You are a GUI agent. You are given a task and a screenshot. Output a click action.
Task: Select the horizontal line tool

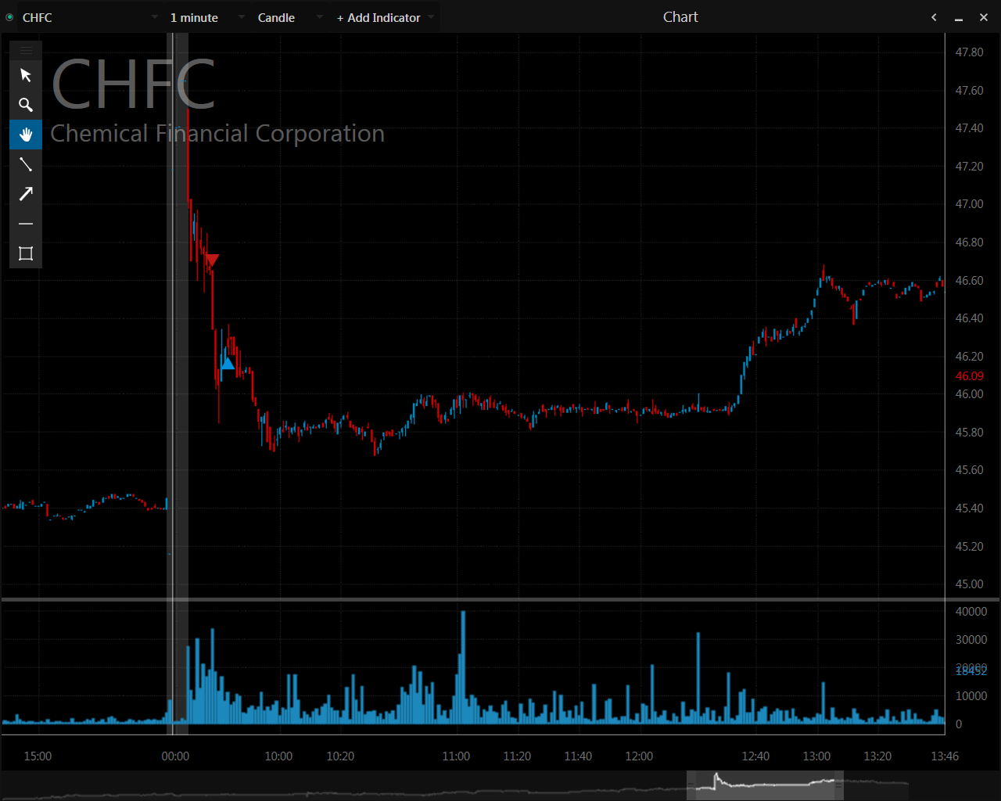(26, 224)
